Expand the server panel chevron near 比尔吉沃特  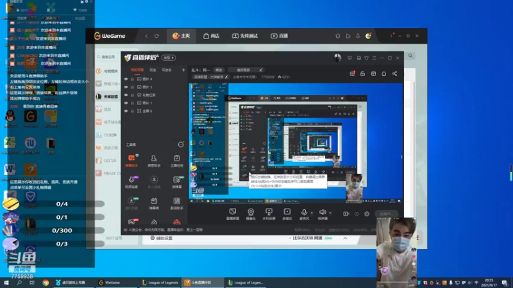click(x=345, y=238)
